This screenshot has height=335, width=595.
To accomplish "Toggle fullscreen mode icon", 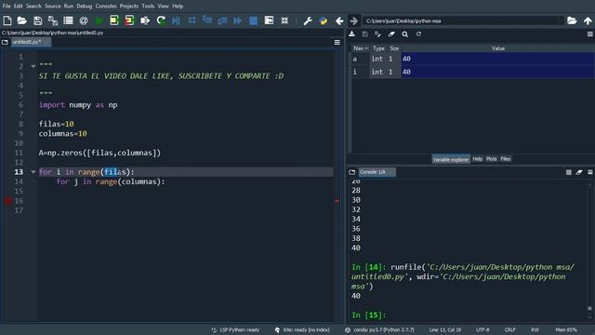I will pyautogui.click(x=284, y=20).
